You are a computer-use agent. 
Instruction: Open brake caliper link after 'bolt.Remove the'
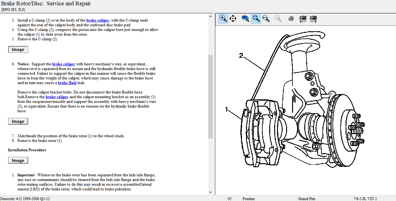click(57, 97)
